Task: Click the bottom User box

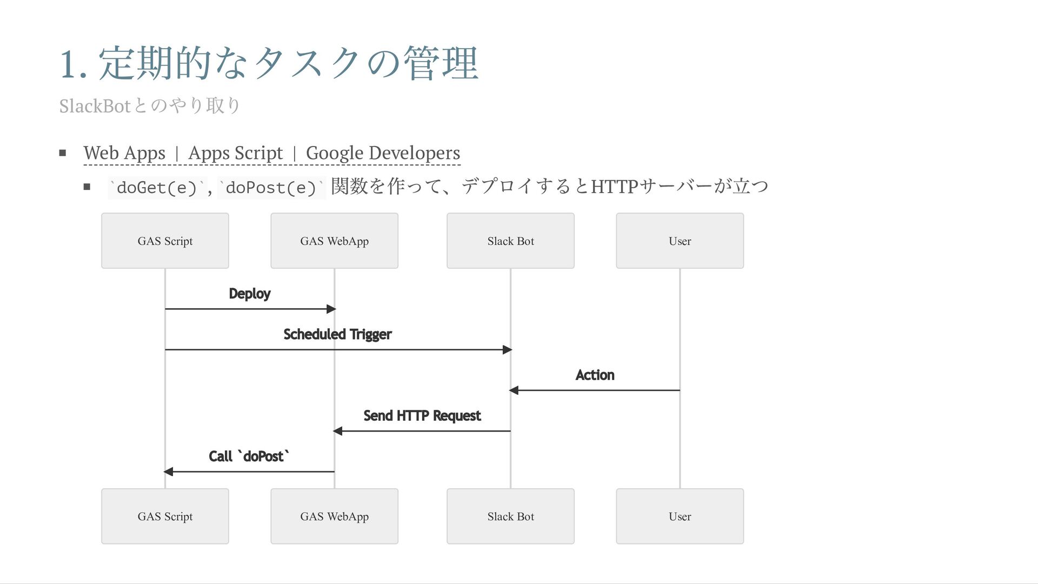Action: pos(680,516)
